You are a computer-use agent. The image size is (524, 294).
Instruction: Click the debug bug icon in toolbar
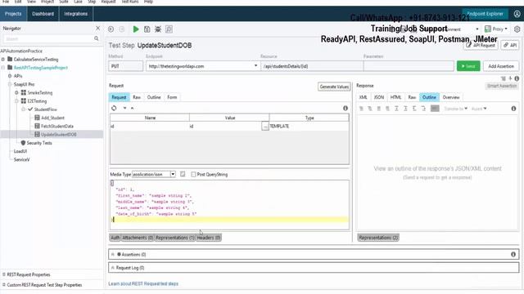click(158, 29)
